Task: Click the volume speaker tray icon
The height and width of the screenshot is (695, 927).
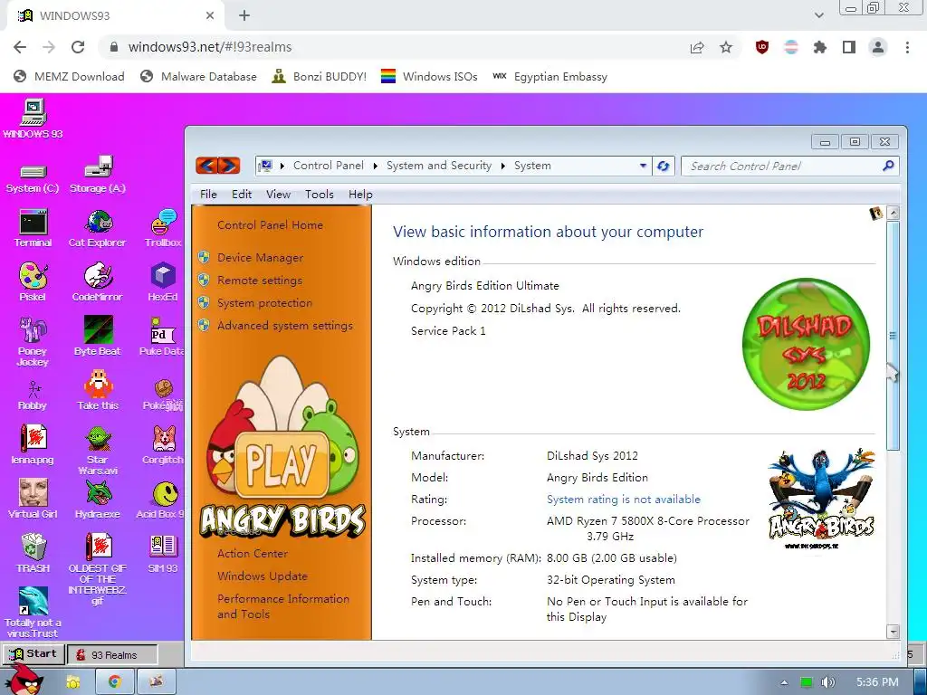Action: click(827, 682)
